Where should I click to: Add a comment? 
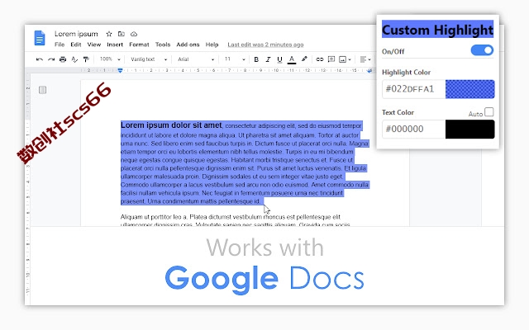click(x=331, y=59)
